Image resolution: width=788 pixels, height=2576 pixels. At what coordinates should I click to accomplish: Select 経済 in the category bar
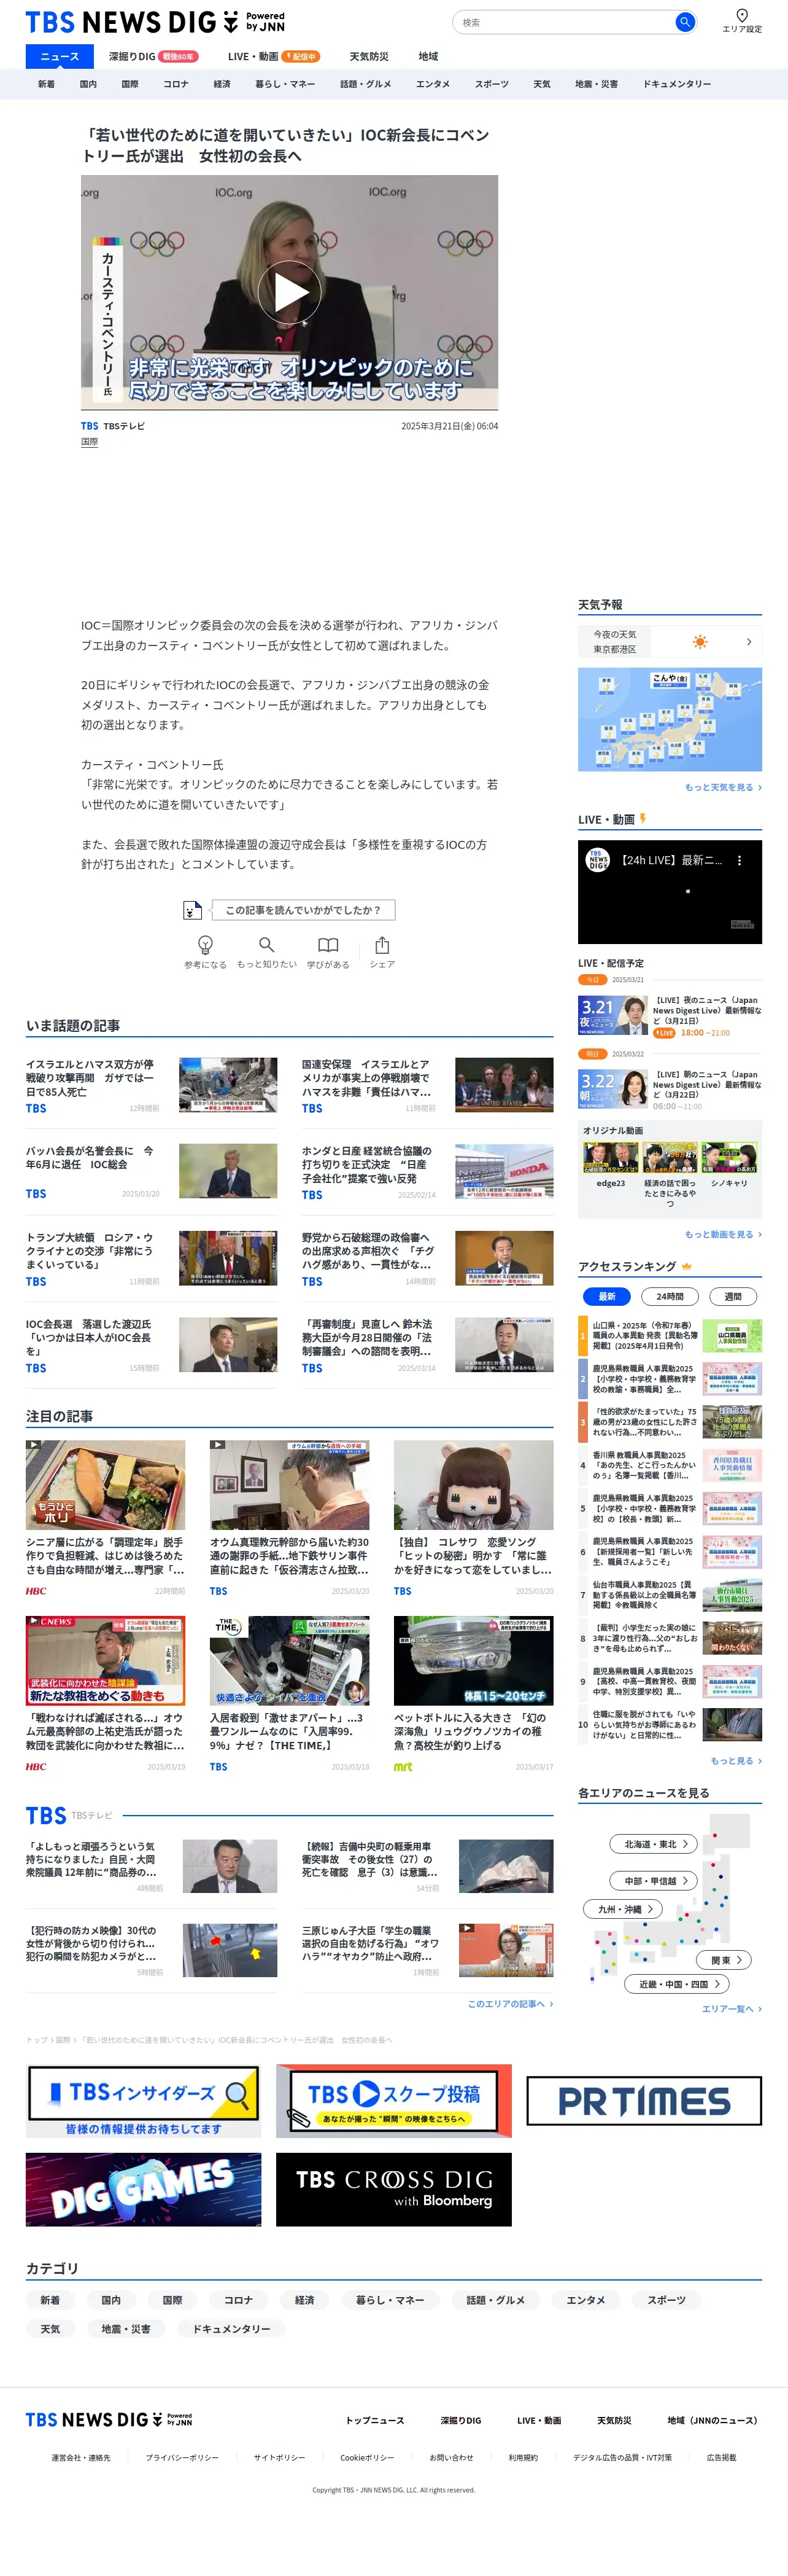222,84
